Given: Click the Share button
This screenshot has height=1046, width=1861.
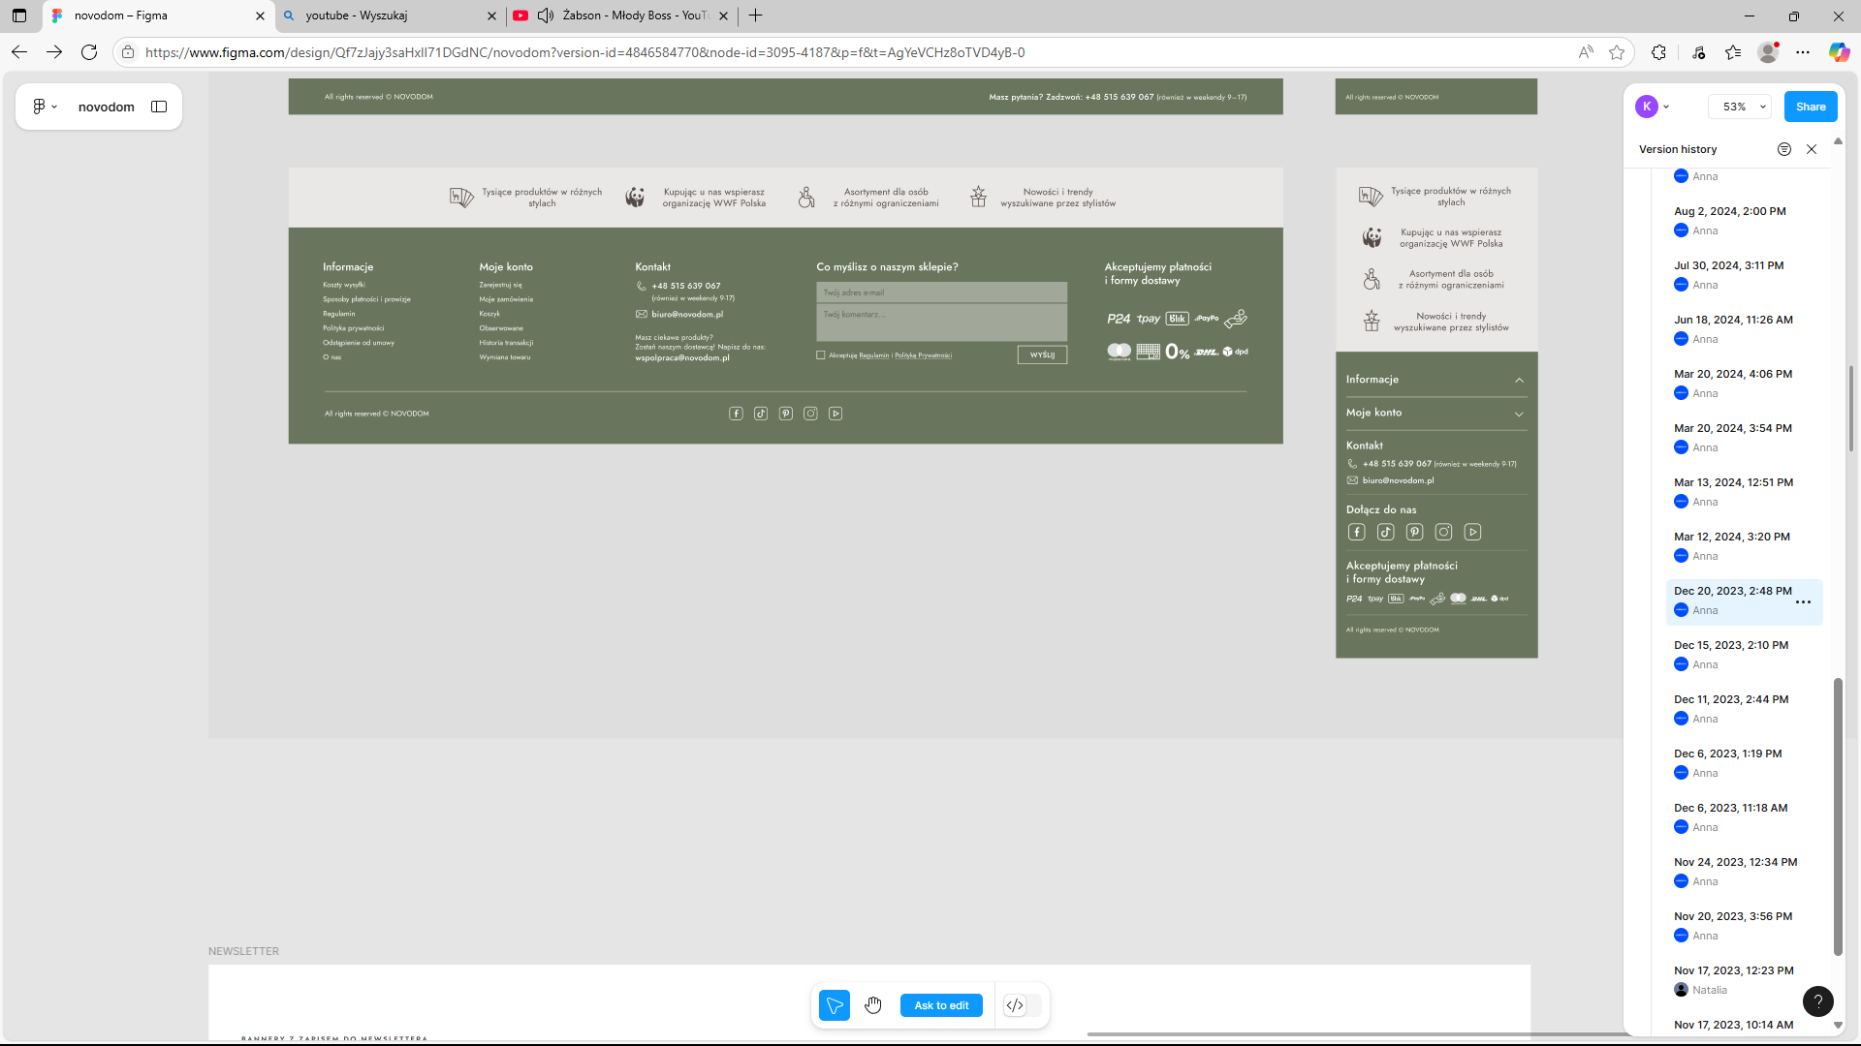Looking at the screenshot, I should click(x=1810, y=107).
